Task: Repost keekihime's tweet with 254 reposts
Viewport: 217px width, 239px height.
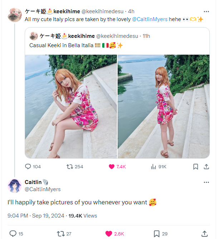Action: 70,166
